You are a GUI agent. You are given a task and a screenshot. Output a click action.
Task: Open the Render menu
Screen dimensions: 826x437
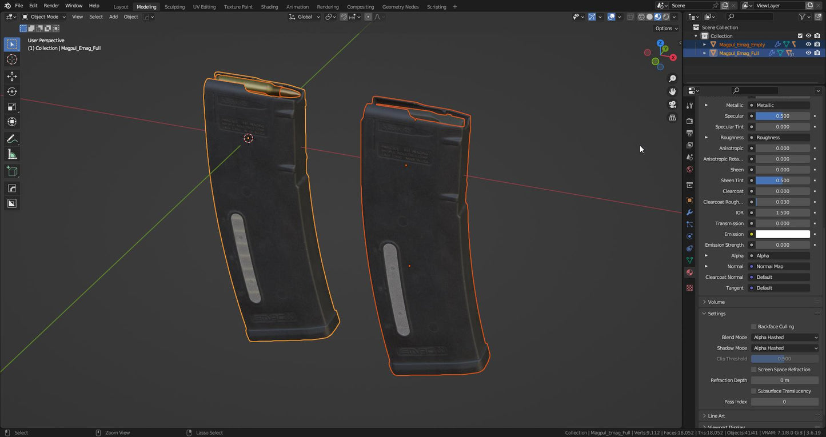[x=51, y=6]
